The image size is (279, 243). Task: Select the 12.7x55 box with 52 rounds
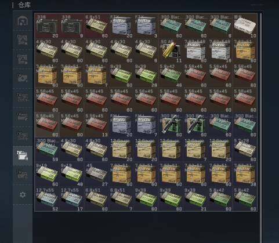47,199
